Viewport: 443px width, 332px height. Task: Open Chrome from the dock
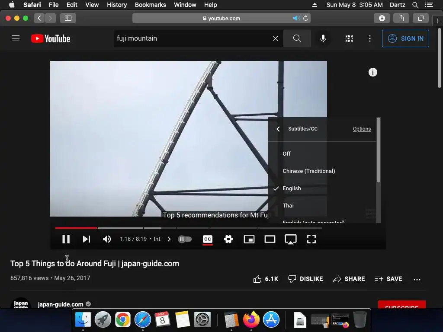click(x=122, y=319)
